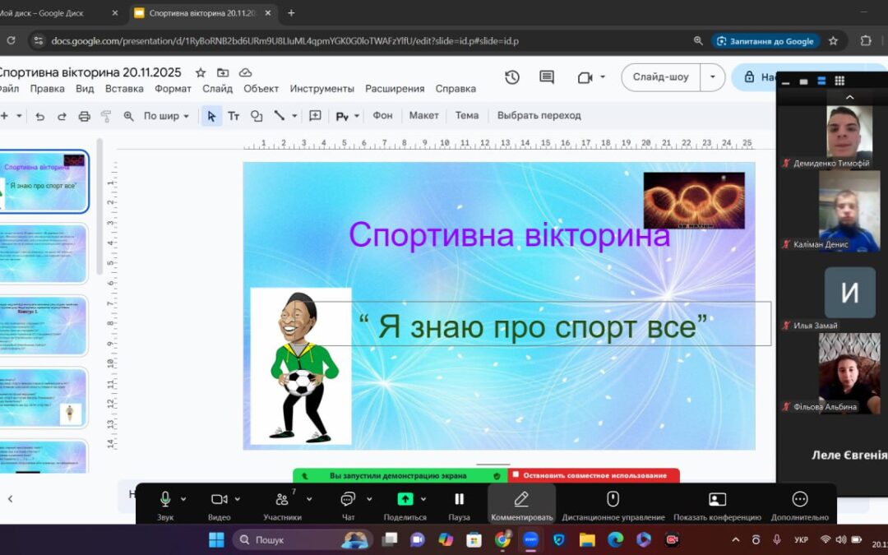Viewport: 888px width, 555px height.
Task: Click the paint format tool
Action: pos(105,116)
